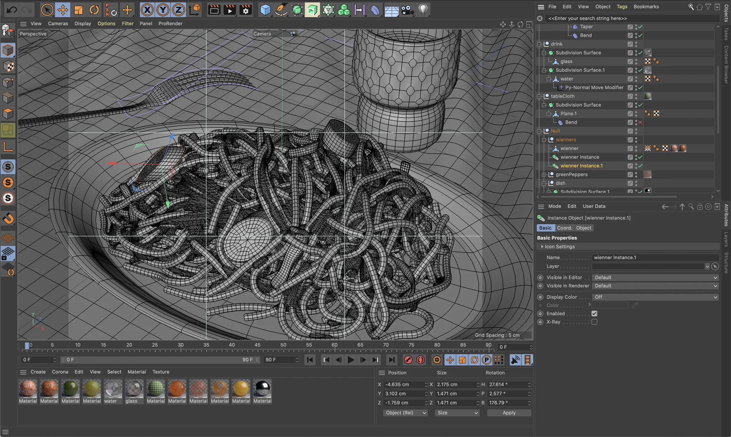The width and height of the screenshot is (731, 437).
Task: Select the water material swatch
Action: pyautogui.click(x=113, y=389)
